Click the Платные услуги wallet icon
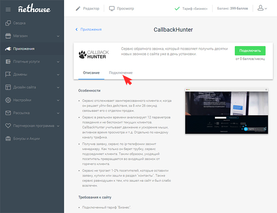277x213 pixels. (x=8, y=62)
